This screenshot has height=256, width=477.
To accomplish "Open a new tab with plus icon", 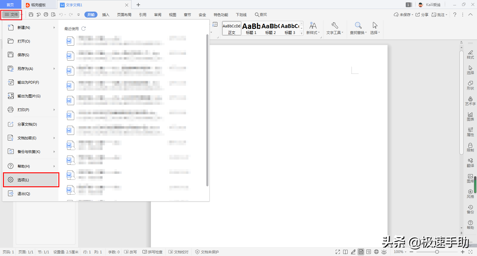I will point(138,5).
